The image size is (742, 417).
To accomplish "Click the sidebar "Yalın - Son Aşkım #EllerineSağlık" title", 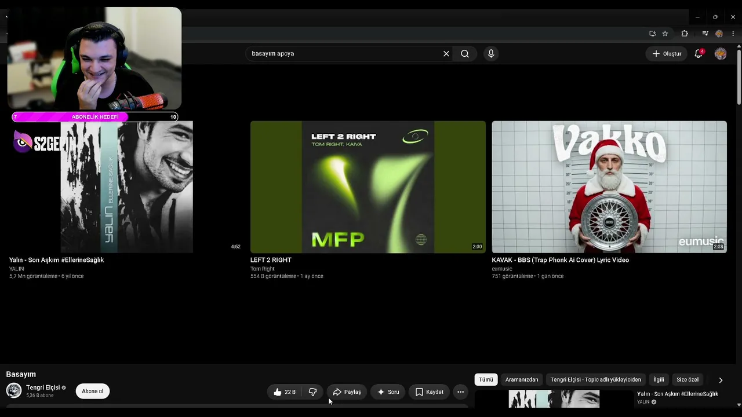I will (x=678, y=394).
